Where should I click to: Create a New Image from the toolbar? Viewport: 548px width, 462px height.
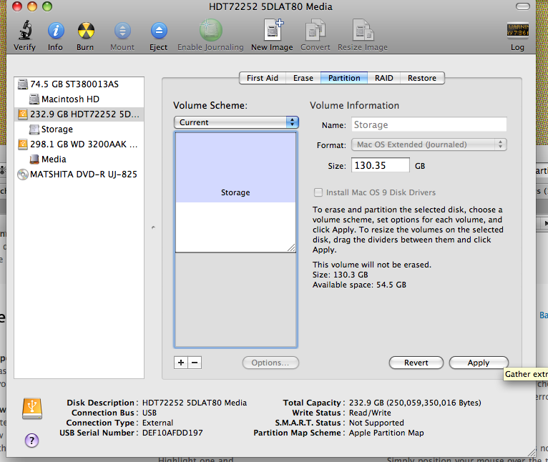272,32
